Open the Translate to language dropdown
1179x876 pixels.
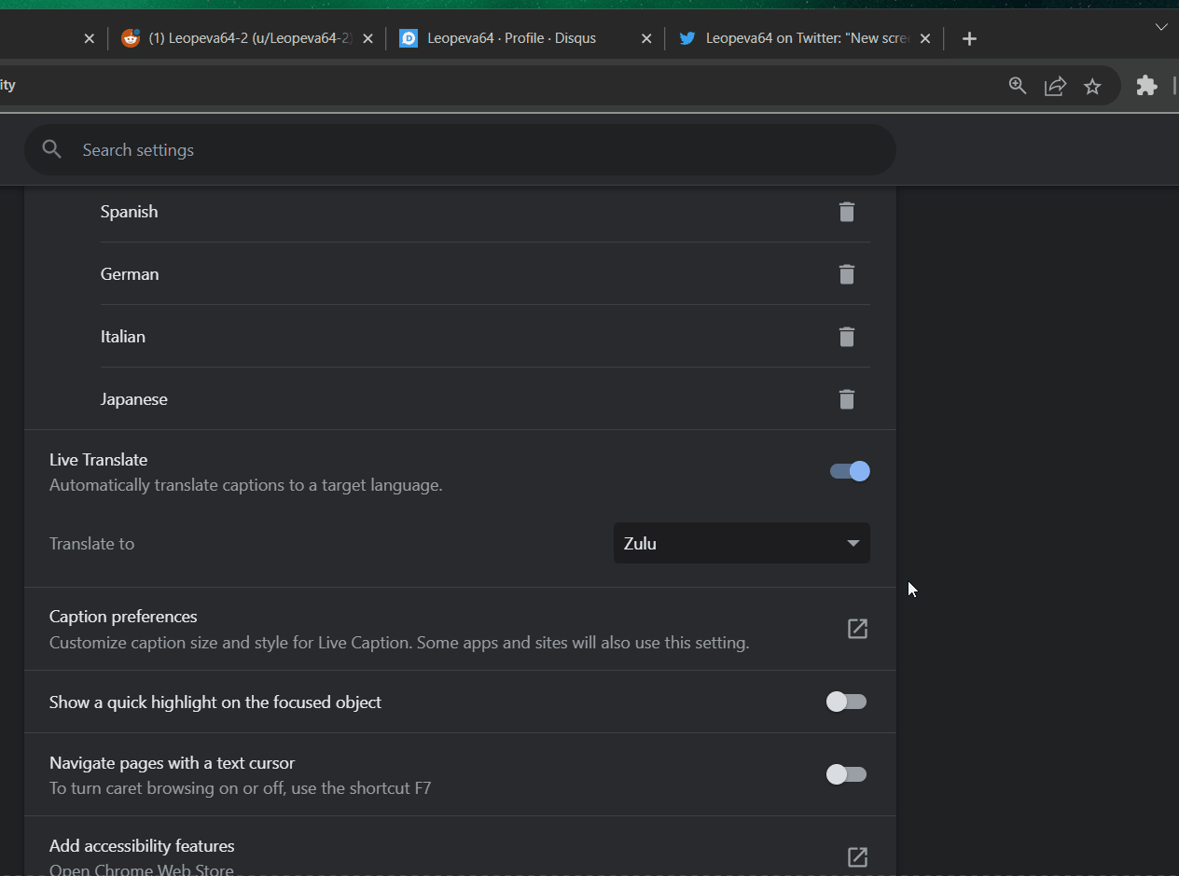tap(741, 543)
